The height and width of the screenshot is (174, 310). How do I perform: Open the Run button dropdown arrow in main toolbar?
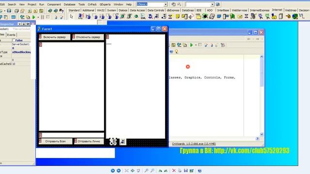pos(38,17)
